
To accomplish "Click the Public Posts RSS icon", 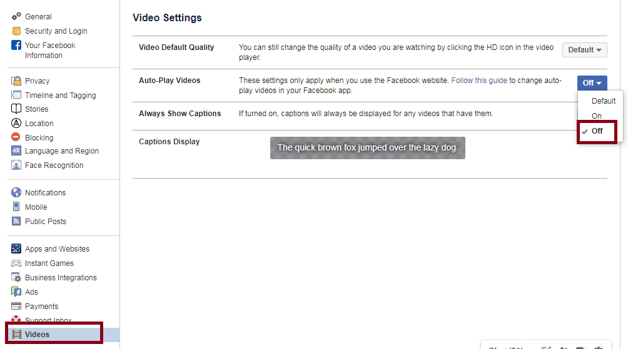I will click(16, 221).
